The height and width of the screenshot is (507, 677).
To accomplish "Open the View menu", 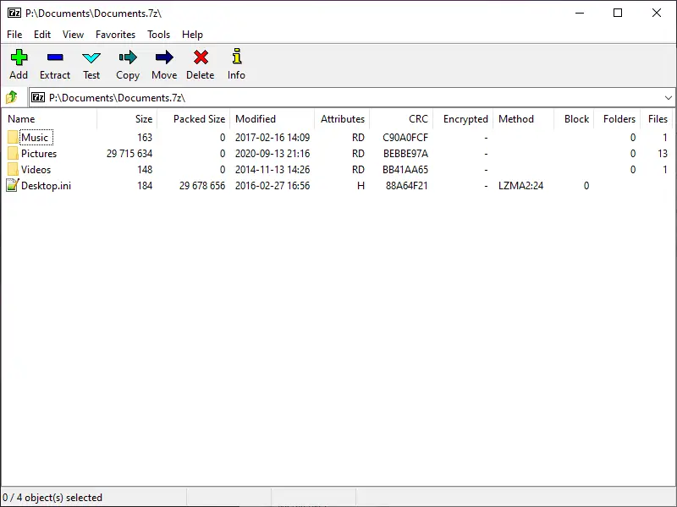I will tap(72, 35).
